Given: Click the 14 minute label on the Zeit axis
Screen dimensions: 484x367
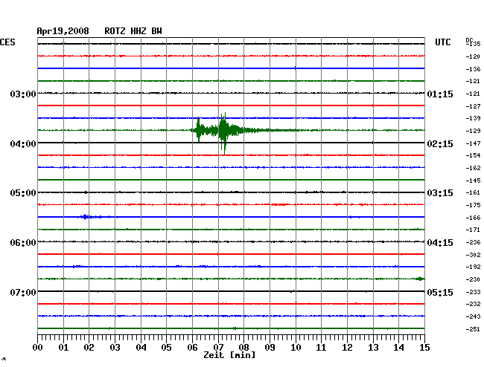Looking at the screenshot, I should pos(398,348).
